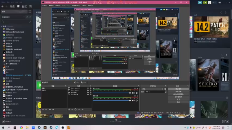Add a new source in OBS

click(x=69, y=109)
